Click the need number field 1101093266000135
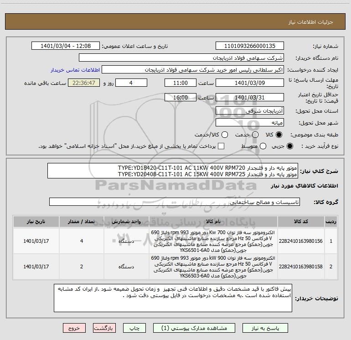Viewport: 351px width, 340px height. point(250,46)
